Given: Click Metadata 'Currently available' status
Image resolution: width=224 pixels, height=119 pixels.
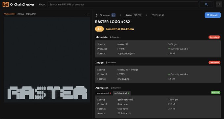Looking at the screenshot, I should point(178,49).
